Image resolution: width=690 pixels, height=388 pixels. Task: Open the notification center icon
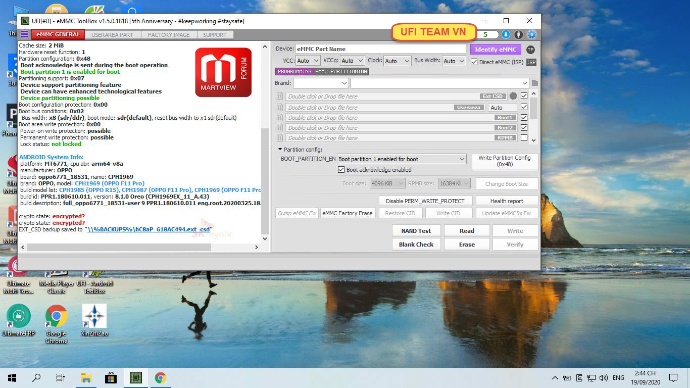coord(673,378)
